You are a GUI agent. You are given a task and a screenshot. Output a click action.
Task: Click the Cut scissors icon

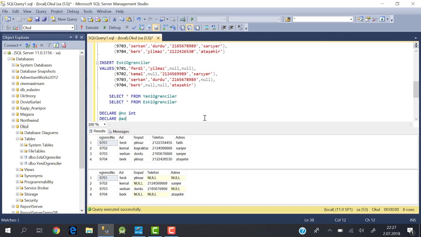point(114,19)
